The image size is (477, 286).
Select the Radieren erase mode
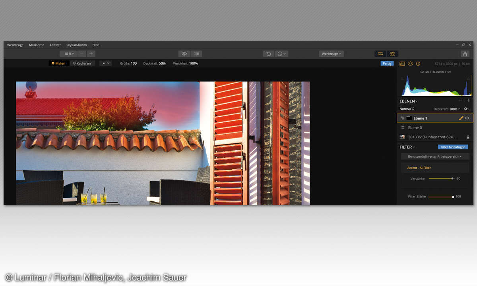point(82,63)
